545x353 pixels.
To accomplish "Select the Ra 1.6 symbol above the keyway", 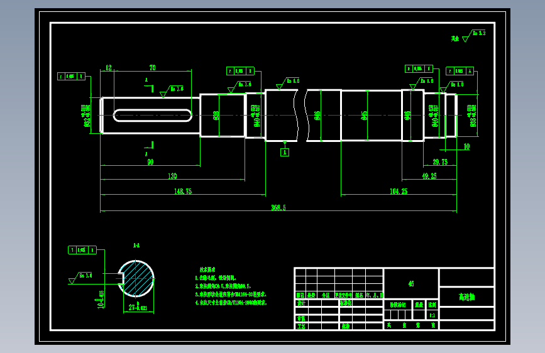I will (172, 91).
